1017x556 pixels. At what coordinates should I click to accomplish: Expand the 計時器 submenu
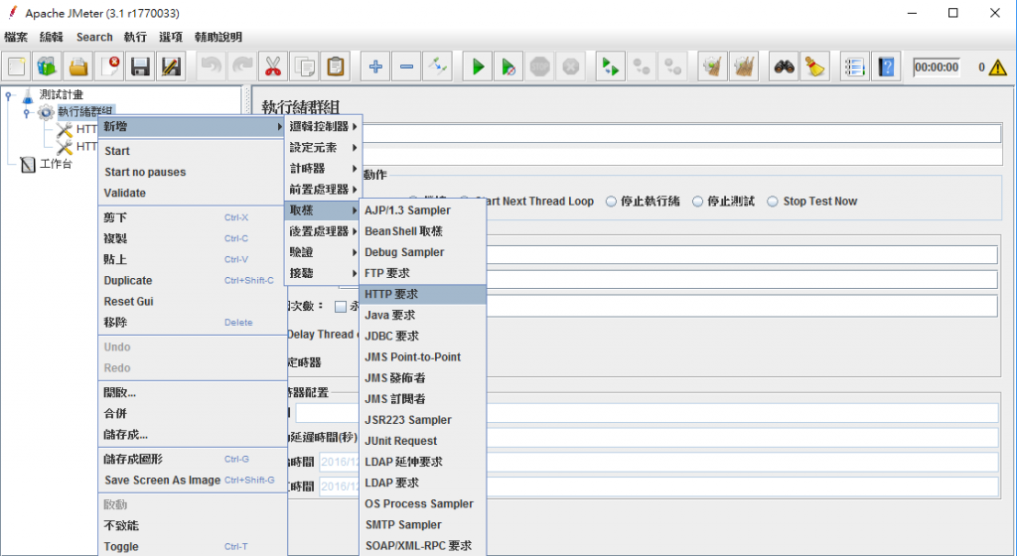pyautogui.click(x=323, y=169)
